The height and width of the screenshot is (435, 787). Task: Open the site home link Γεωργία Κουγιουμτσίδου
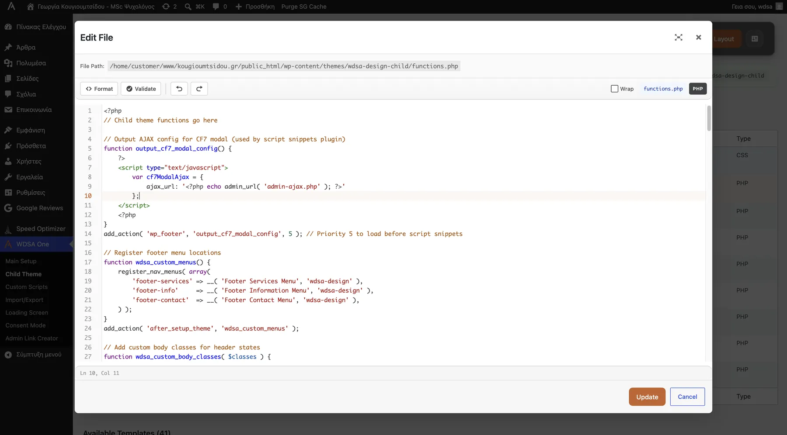(91, 7)
